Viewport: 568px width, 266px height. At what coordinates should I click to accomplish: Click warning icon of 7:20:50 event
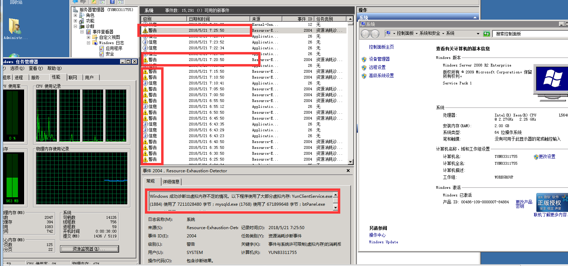145,60
